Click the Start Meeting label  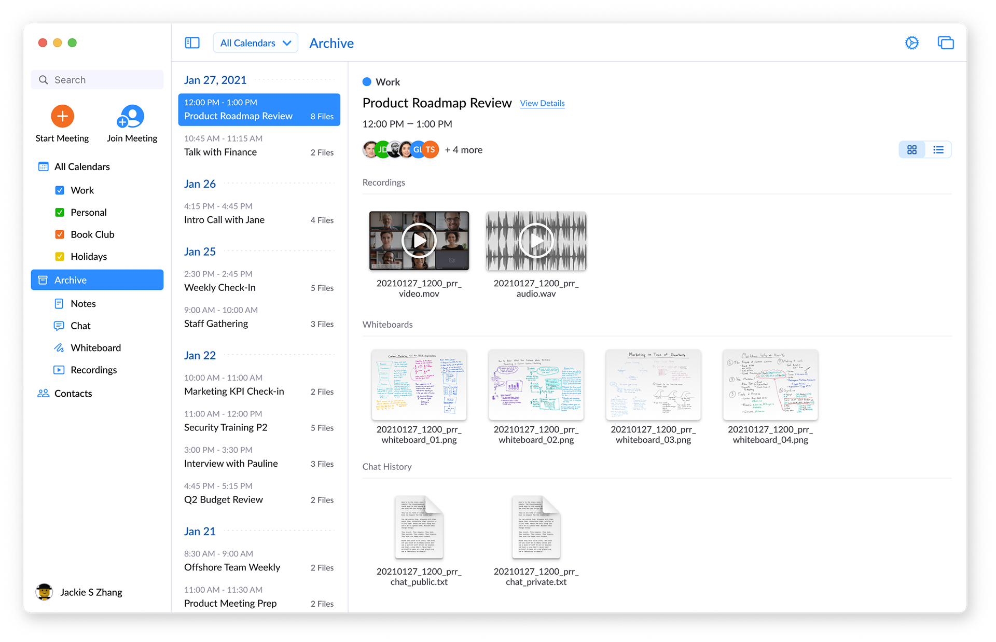coord(62,138)
